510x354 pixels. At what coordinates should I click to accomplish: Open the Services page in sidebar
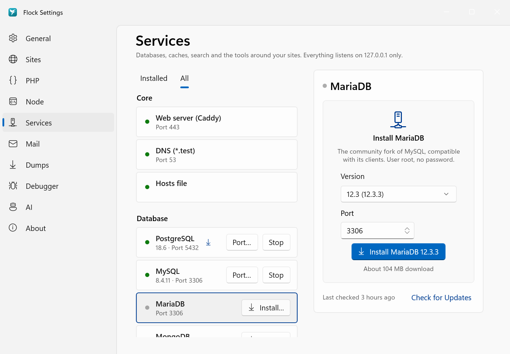(58, 123)
